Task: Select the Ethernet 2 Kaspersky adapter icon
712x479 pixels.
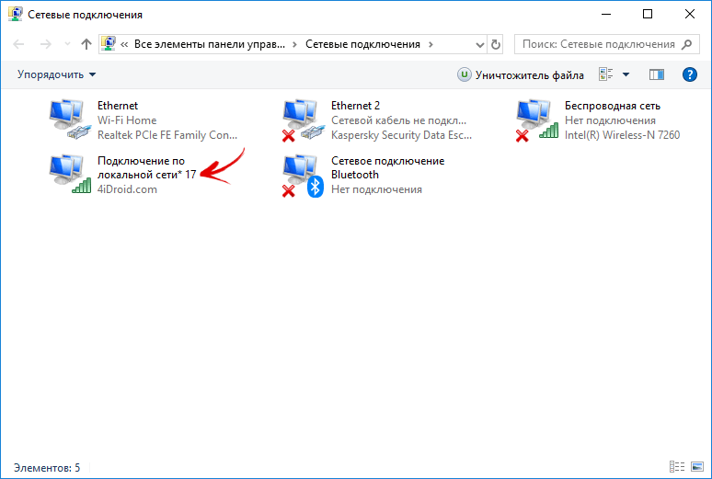Action: (304, 120)
